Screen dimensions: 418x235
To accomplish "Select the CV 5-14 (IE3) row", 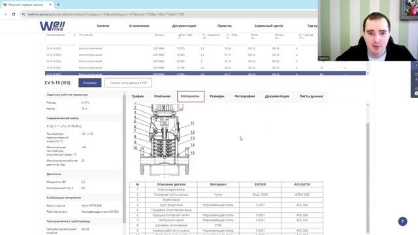I will 205,68.
